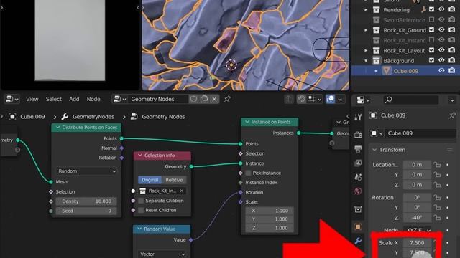The height and width of the screenshot is (258, 460).
Task: Open the Tool properties tab
Action: tap(358, 118)
